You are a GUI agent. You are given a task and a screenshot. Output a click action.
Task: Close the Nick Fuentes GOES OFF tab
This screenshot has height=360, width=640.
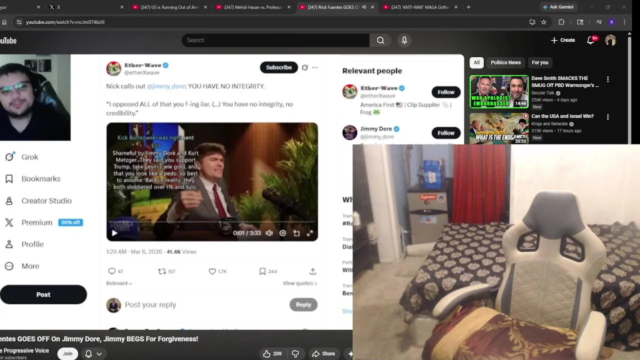click(372, 7)
